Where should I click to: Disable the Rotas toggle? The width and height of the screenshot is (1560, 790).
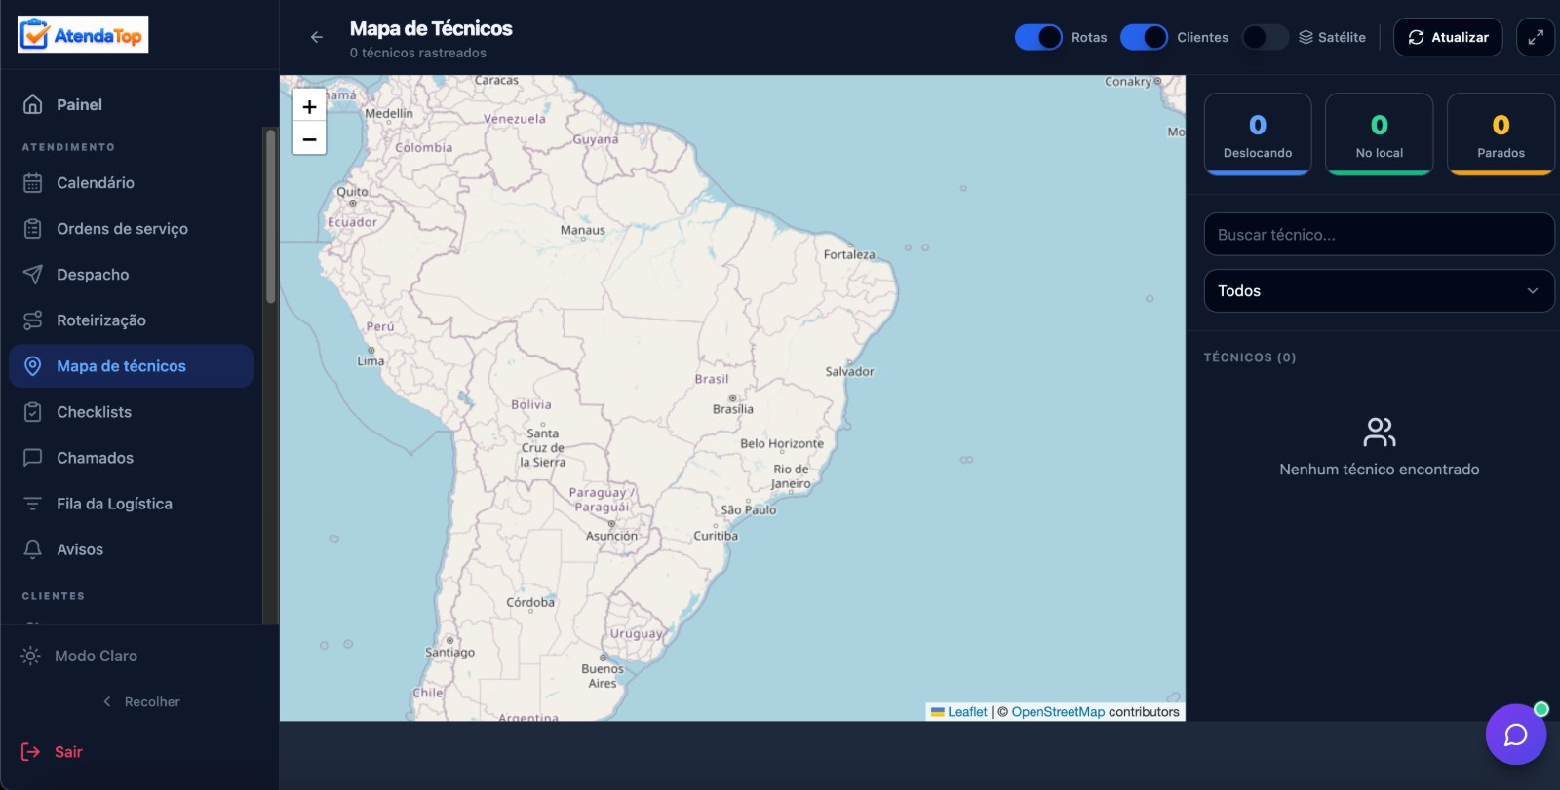click(x=1038, y=37)
